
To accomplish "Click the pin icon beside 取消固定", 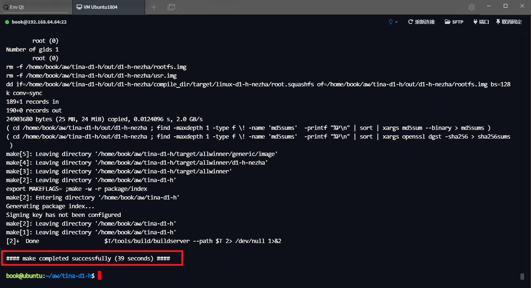I will point(498,22).
